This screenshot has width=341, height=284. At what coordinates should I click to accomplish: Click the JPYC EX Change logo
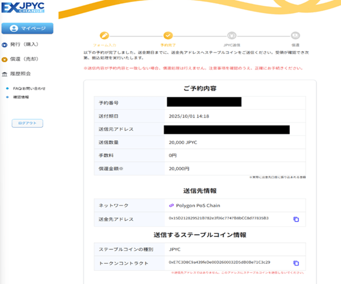point(23,7)
